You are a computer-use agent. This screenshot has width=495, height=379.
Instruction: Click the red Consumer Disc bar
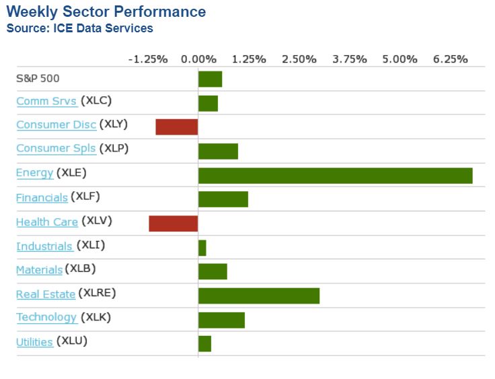click(x=176, y=127)
